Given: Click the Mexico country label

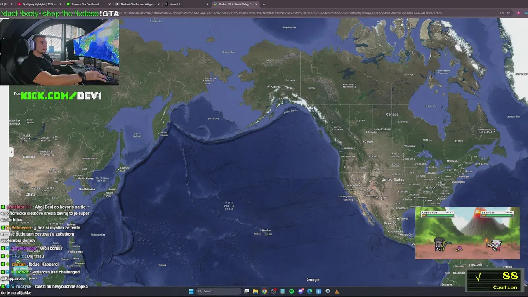Looking at the screenshot, I should point(390,223).
